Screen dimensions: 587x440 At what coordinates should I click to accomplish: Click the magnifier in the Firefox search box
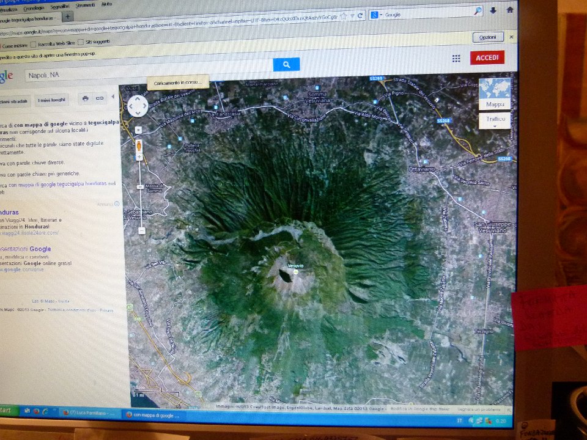click(478, 11)
